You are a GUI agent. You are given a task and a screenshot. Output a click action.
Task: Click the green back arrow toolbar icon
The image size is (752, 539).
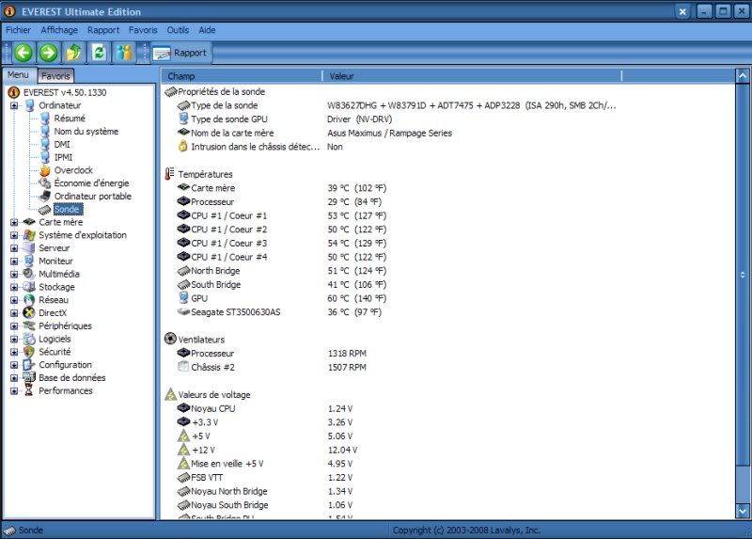pyautogui.click(x=23, y=53)
